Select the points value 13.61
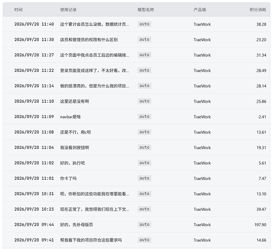 (x=262, y=132)
